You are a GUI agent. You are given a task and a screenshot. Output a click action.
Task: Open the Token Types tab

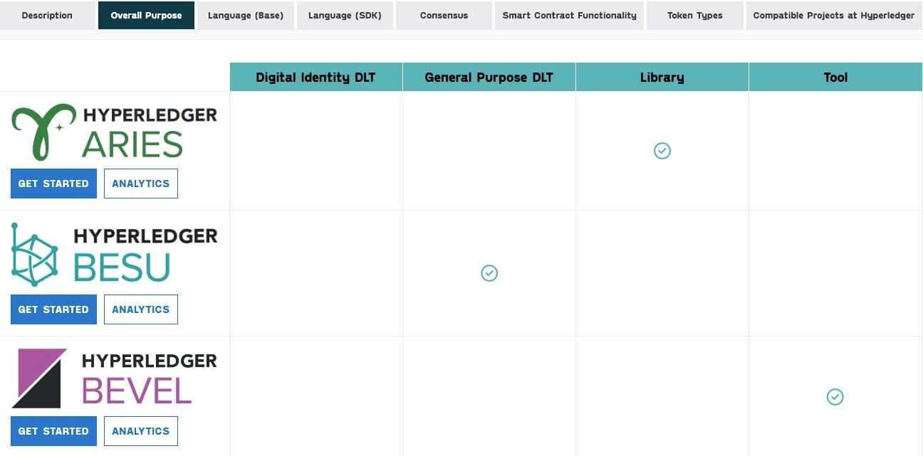(695, 15)
